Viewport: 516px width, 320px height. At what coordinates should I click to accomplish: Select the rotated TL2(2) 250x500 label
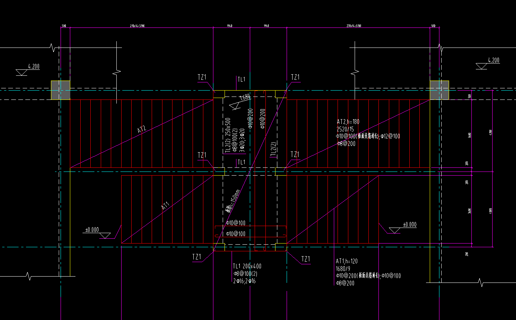228,135
